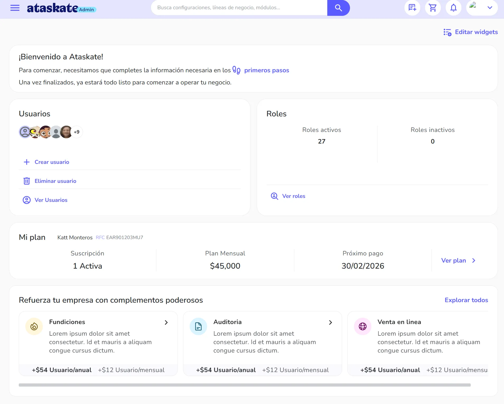Click the Katt Monteros name
The image size is (504, 404).
pyautogui.click(x=75, y=237)
